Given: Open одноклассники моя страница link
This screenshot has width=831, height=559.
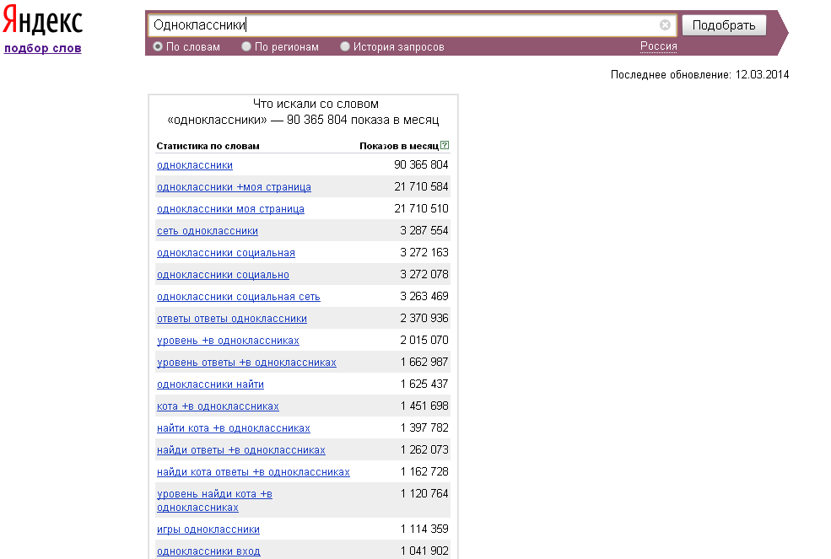Looking at the screenshot, I should [230, 209].
